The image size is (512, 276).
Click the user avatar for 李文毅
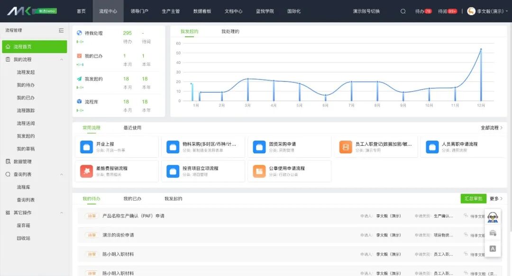coord(471,11)
